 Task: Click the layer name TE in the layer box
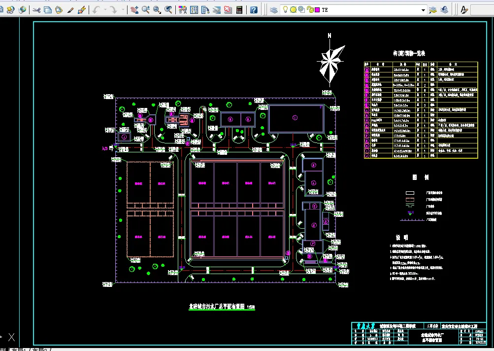point(325,10)
